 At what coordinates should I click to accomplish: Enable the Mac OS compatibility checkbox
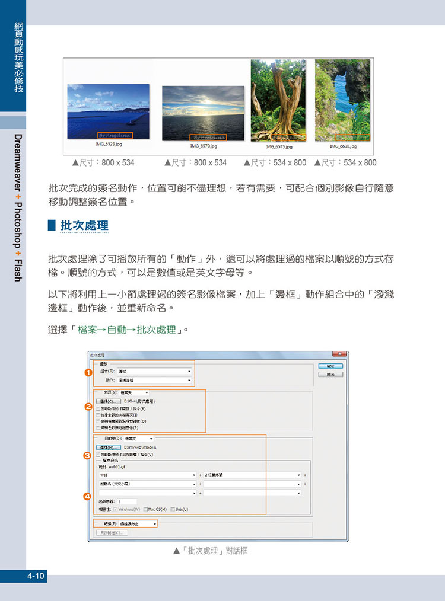point(146,509)
